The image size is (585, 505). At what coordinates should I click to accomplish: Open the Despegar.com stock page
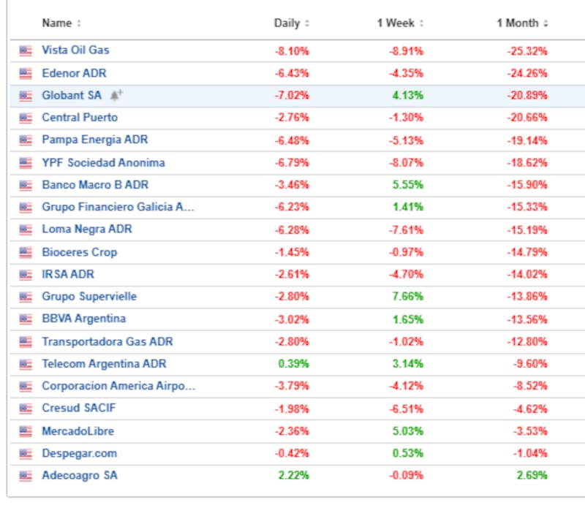(x=79, y=453)
